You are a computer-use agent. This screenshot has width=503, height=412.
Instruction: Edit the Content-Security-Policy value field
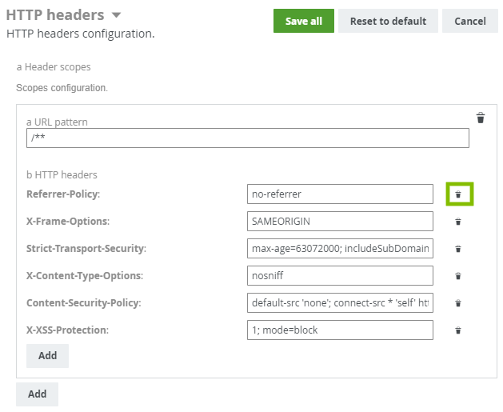tap(340, 302)
